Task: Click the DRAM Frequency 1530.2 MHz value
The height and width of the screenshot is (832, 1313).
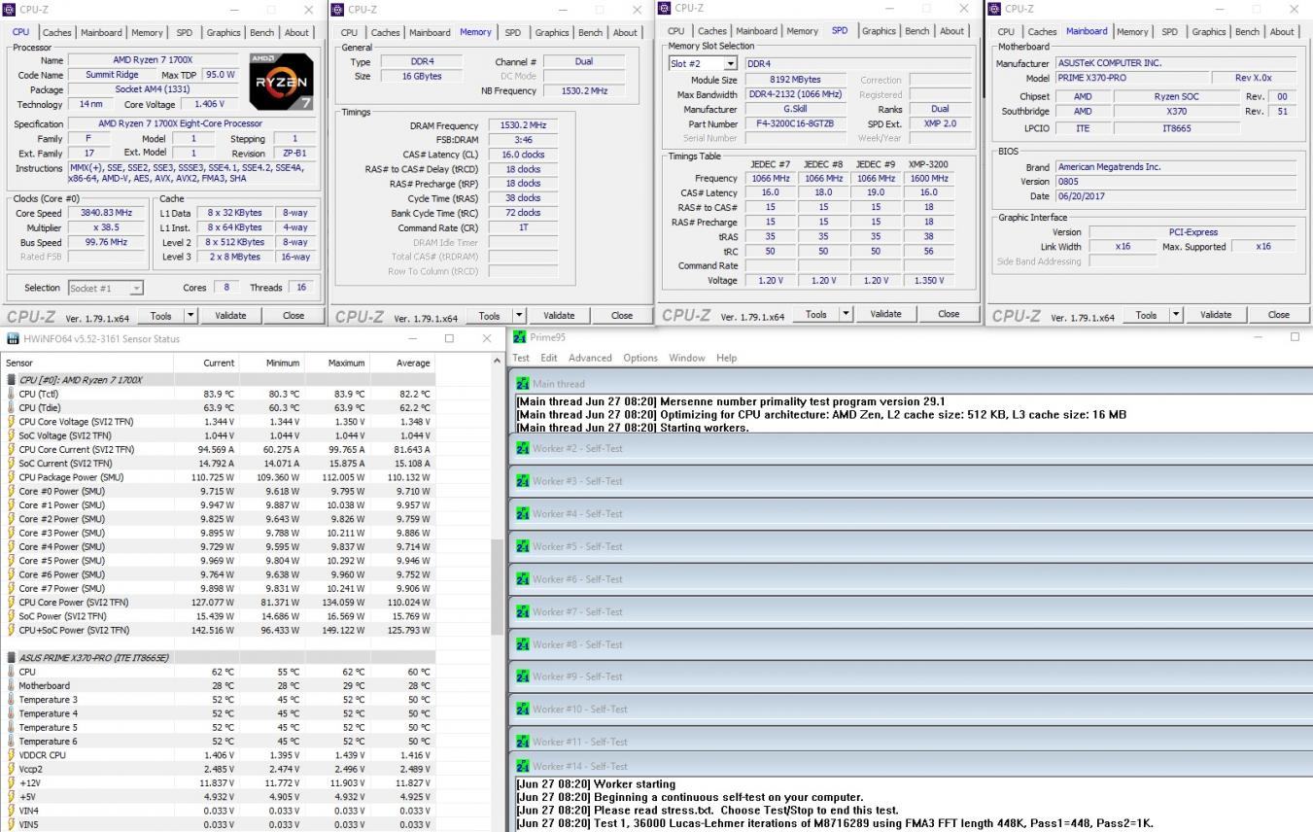Action: (x=522, y=126)
